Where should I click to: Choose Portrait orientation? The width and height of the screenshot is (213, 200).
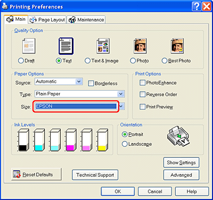coord(125,134)
